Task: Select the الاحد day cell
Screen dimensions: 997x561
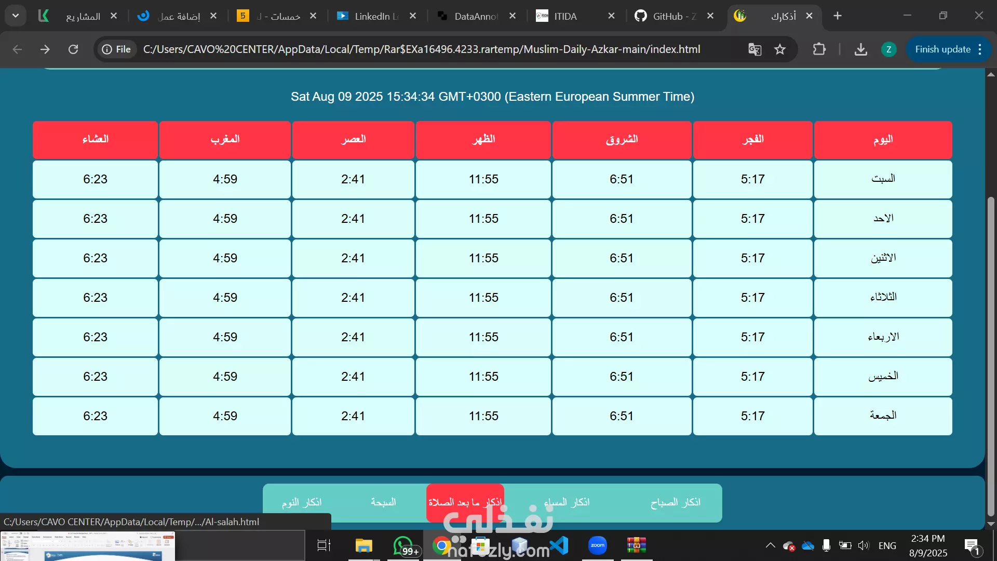Action: tap(883, 219)
